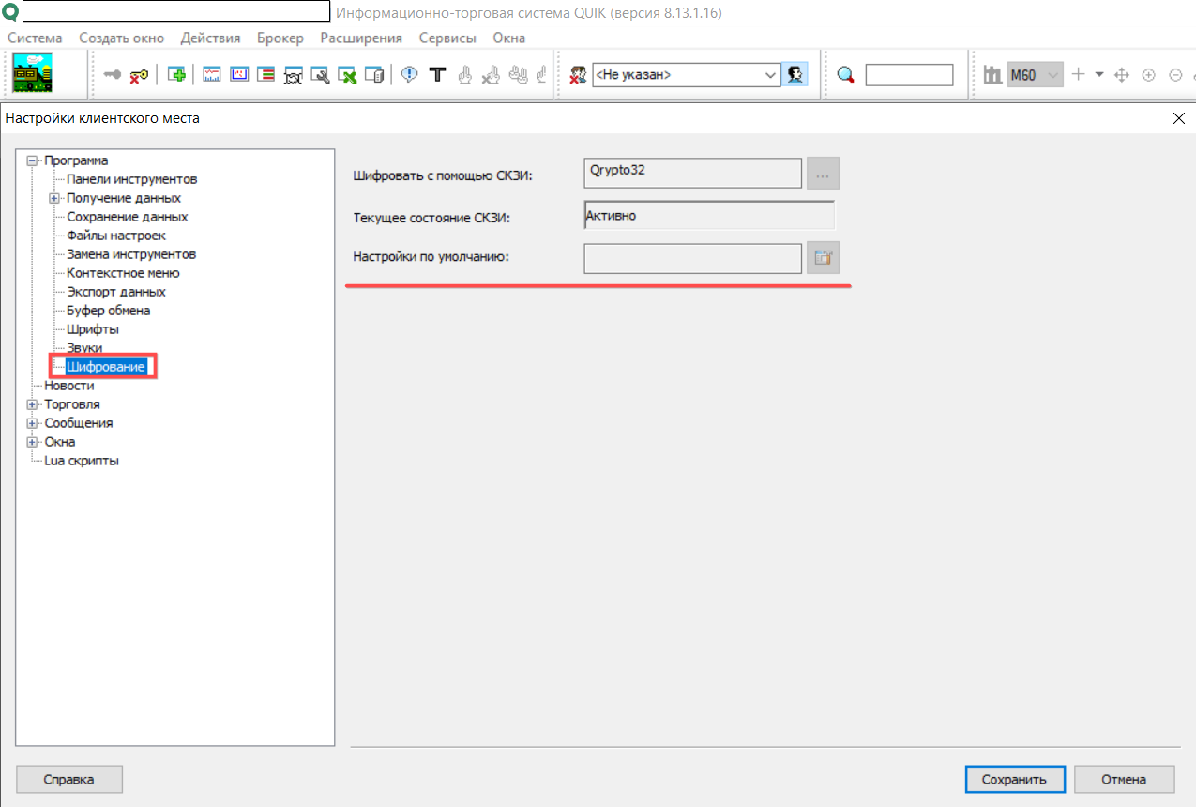
Task: Select Панели инструментов in settings tree
Action: [132, 179]
